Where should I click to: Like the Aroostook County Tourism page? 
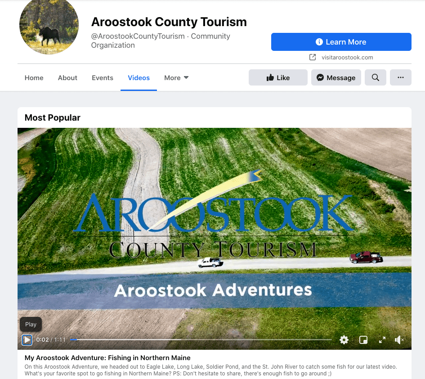coord(278,77)
